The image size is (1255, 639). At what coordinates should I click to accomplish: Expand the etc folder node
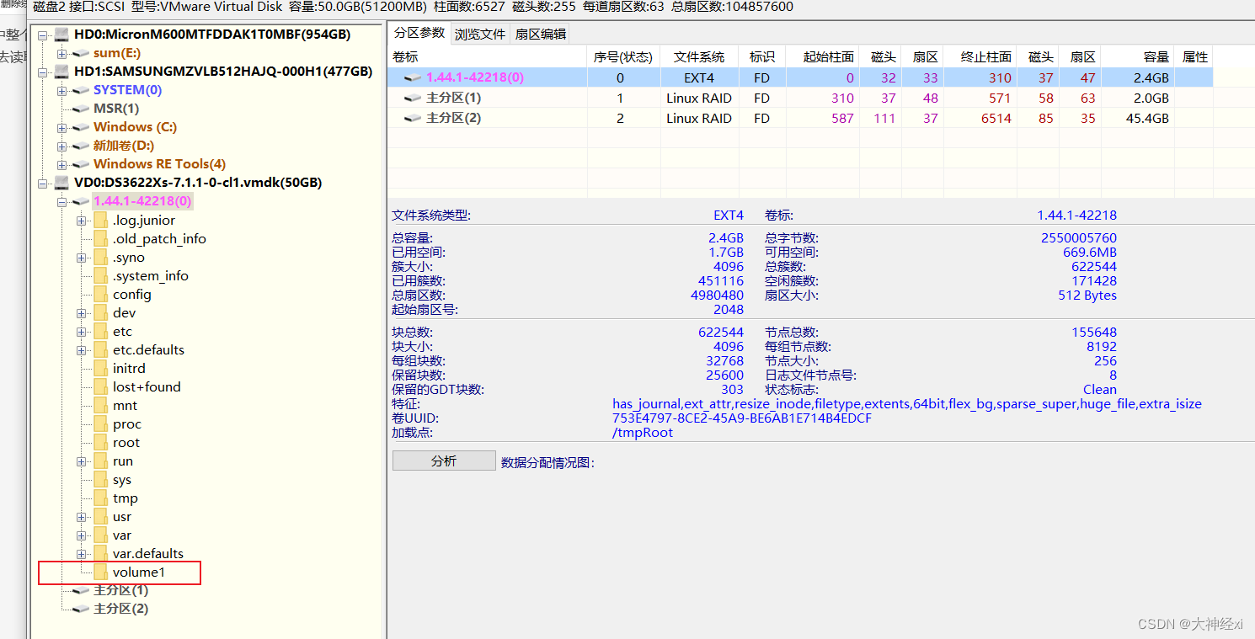click(x=82, y=332)
